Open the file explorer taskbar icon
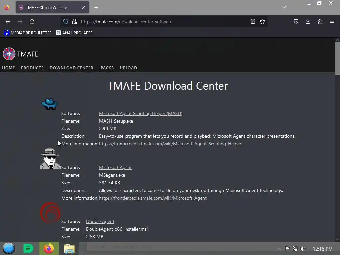 point(69,248)
